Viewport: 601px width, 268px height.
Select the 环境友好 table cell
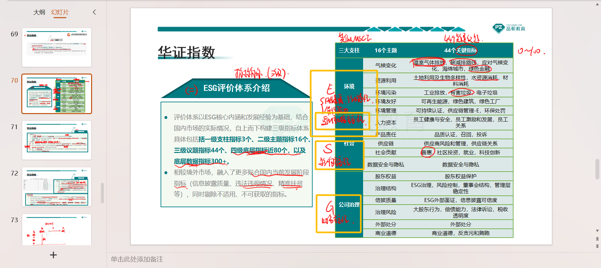pyautogui.click(x=386, y=101)
